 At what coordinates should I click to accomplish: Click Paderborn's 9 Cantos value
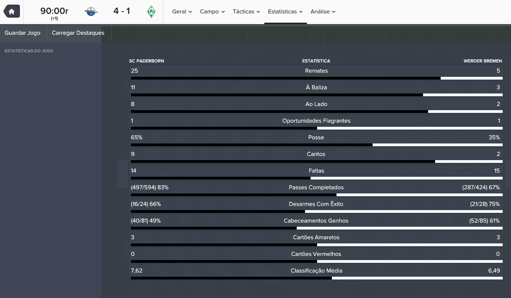(133, 154)
